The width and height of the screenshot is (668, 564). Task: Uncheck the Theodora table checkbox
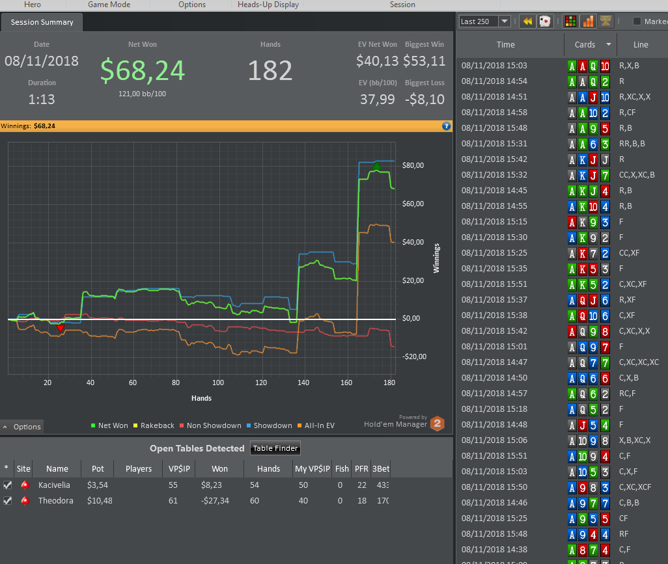click(x=7, y=501)
